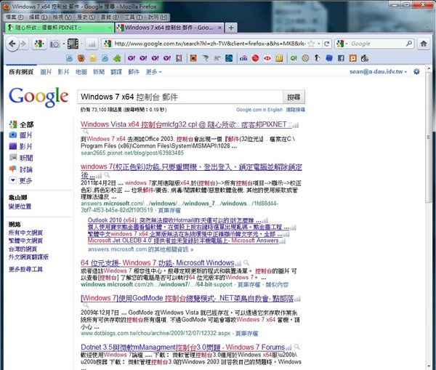This screenshot has width=436, height=370.
Task: Open the 書籤 (B) menu
Action: coord(110,17)
